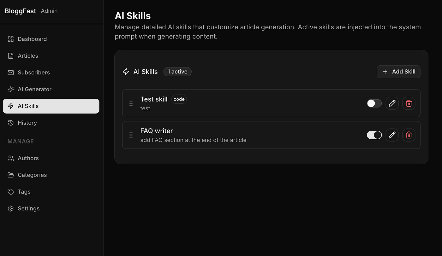Screen dimensions: 442x256
Task: Edit FAQ writer using its pencil icon
Action: 392,135
